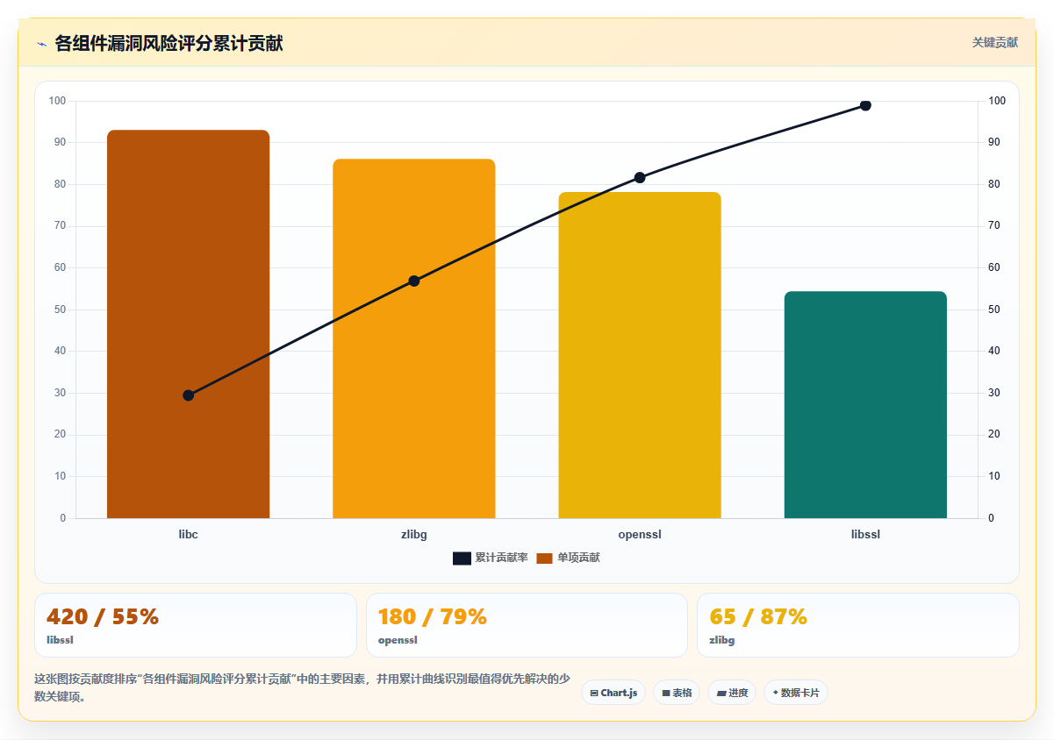Image resolution: width=1054 pixels, height=740 pixels.
Task: Click the cumulative line point above libssl
Action: [x=865, y=105]
